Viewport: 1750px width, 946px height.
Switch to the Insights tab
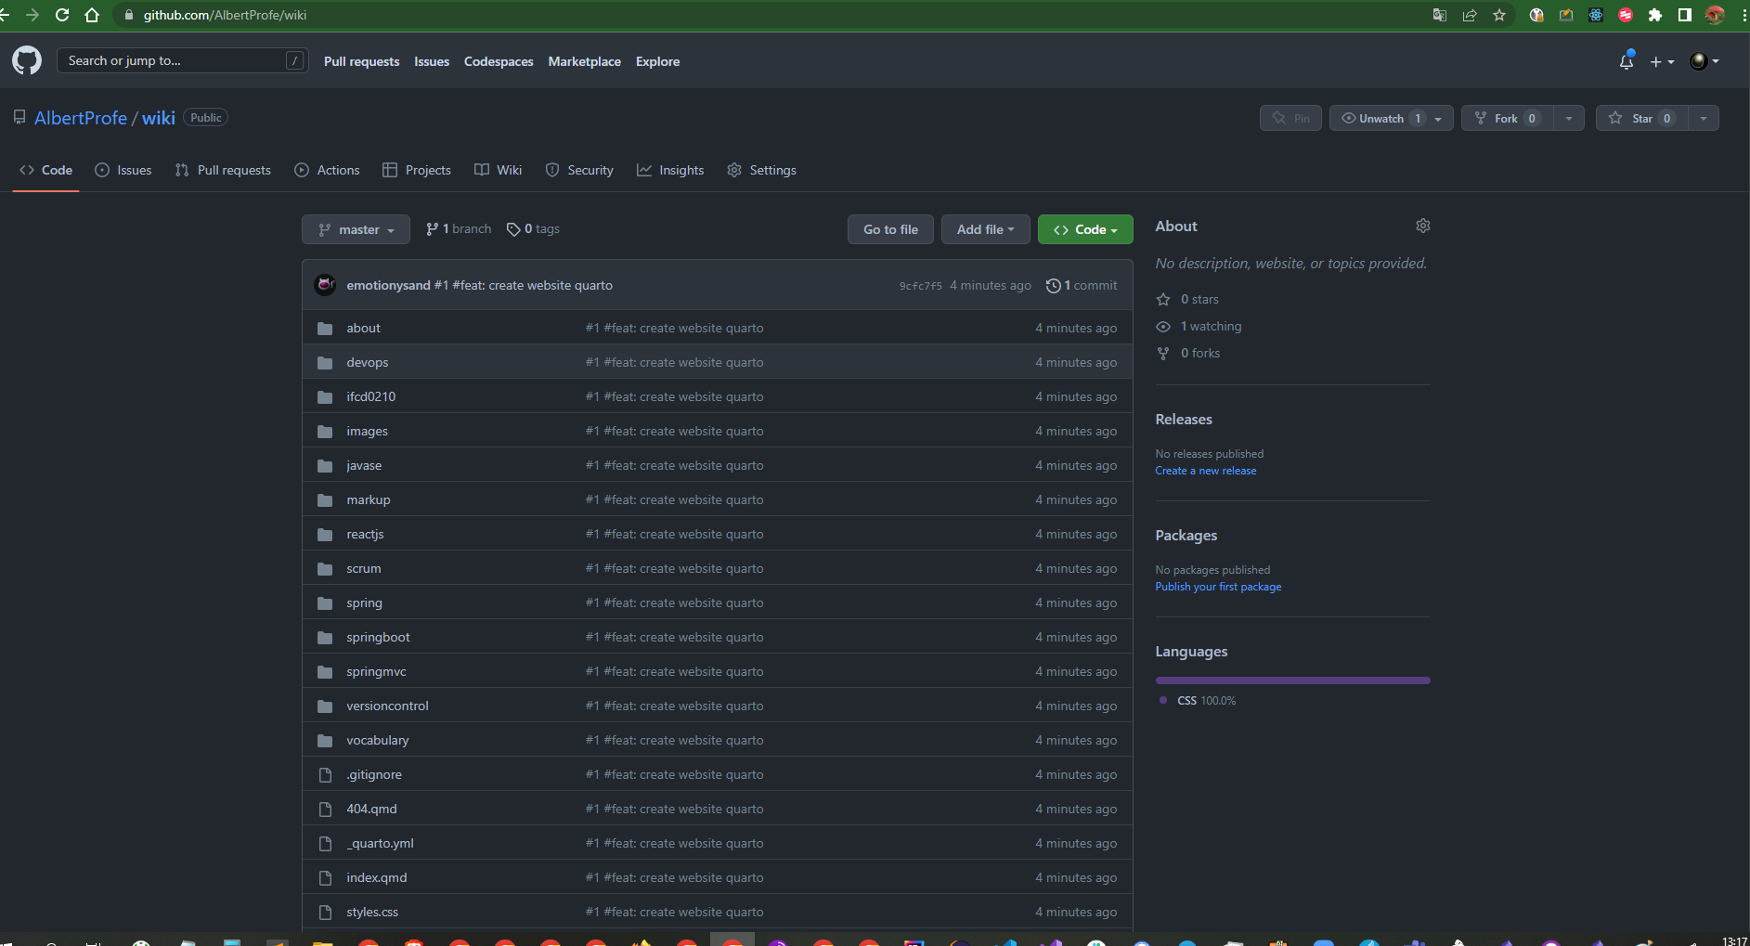pyautogui.click(x=670, y=170)
